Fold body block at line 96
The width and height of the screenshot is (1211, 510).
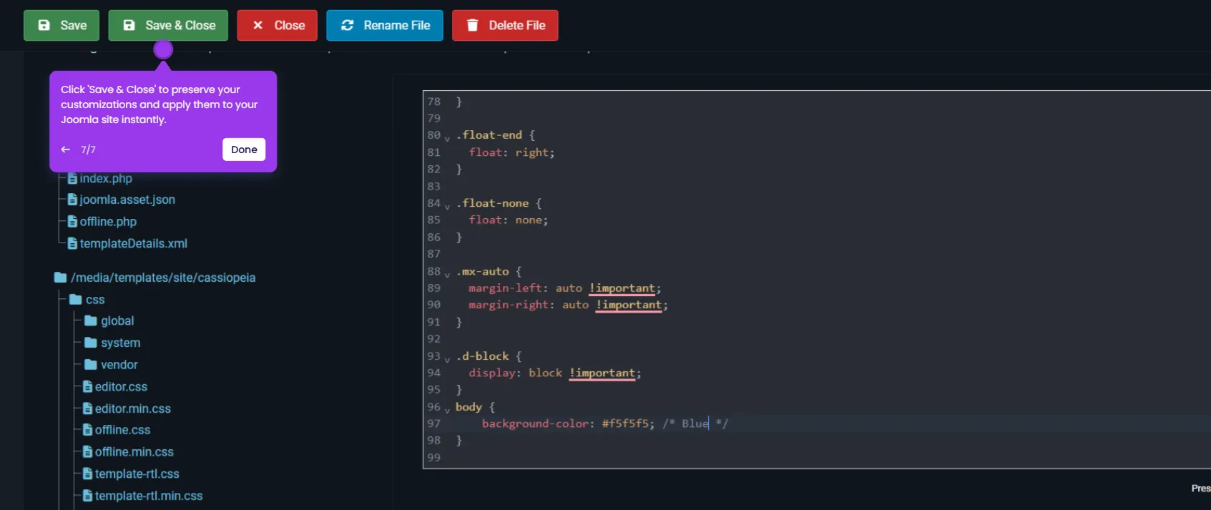pyautogui.click(x=447, y=410)
